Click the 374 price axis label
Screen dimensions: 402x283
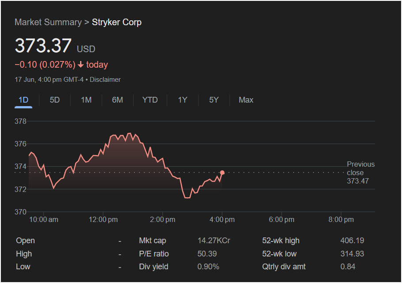tap(20, 167)
